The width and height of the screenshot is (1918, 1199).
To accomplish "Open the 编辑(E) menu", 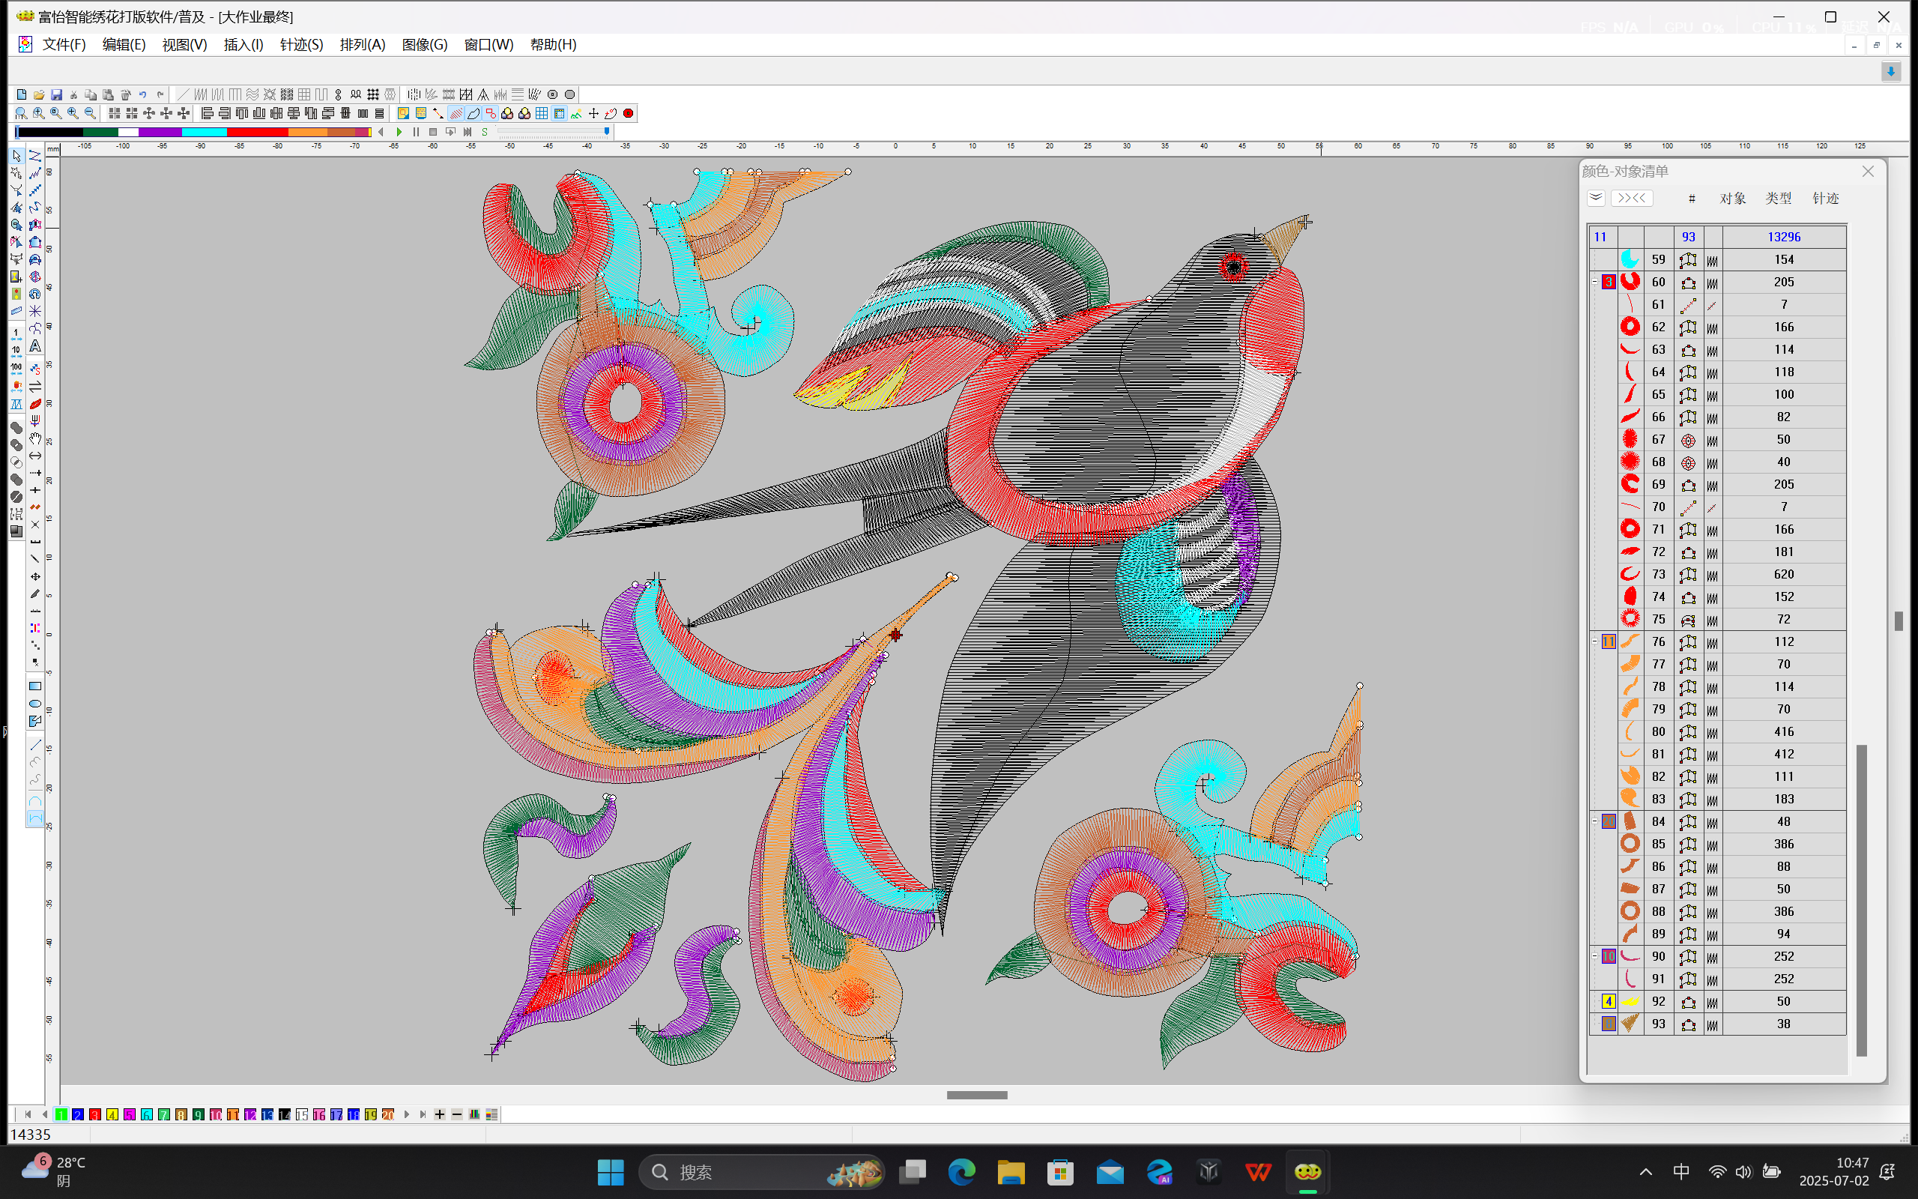I will (x=124, y=44).
